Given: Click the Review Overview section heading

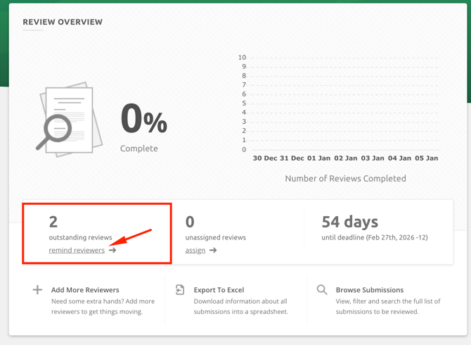Looking at the screenshot, I should point(63,22).
